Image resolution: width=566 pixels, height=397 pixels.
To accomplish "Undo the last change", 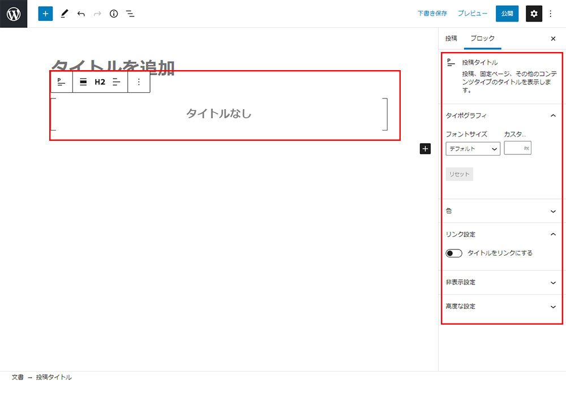I will click(x=81, y=14).
